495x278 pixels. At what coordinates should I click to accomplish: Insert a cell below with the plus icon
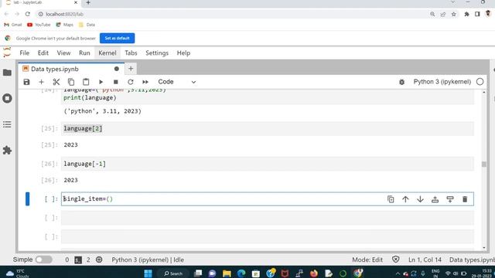point(41,82)
